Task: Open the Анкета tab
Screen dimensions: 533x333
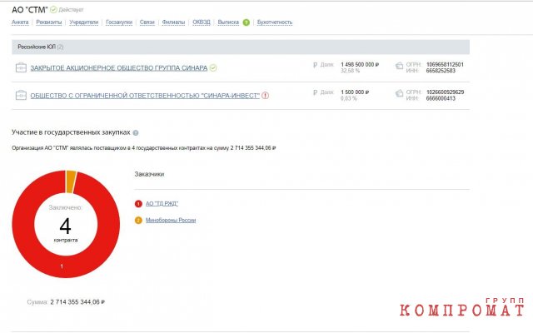Action: (20, 22)
